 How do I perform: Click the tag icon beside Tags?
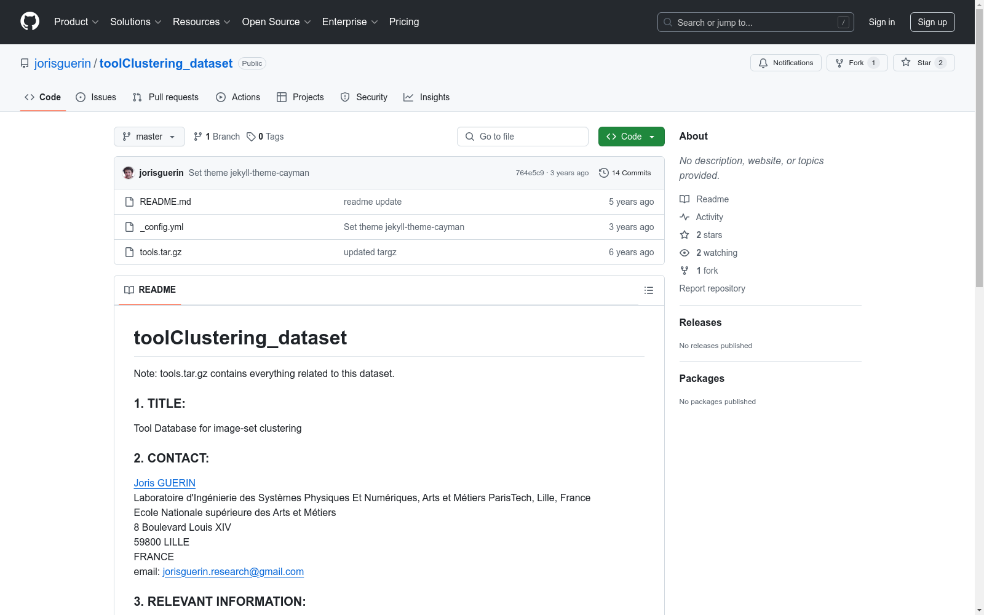click(x=251, y=137)
